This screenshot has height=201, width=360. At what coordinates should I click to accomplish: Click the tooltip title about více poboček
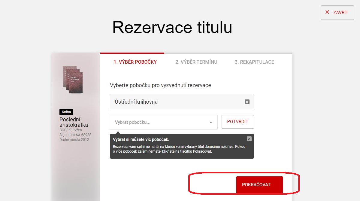141,139
